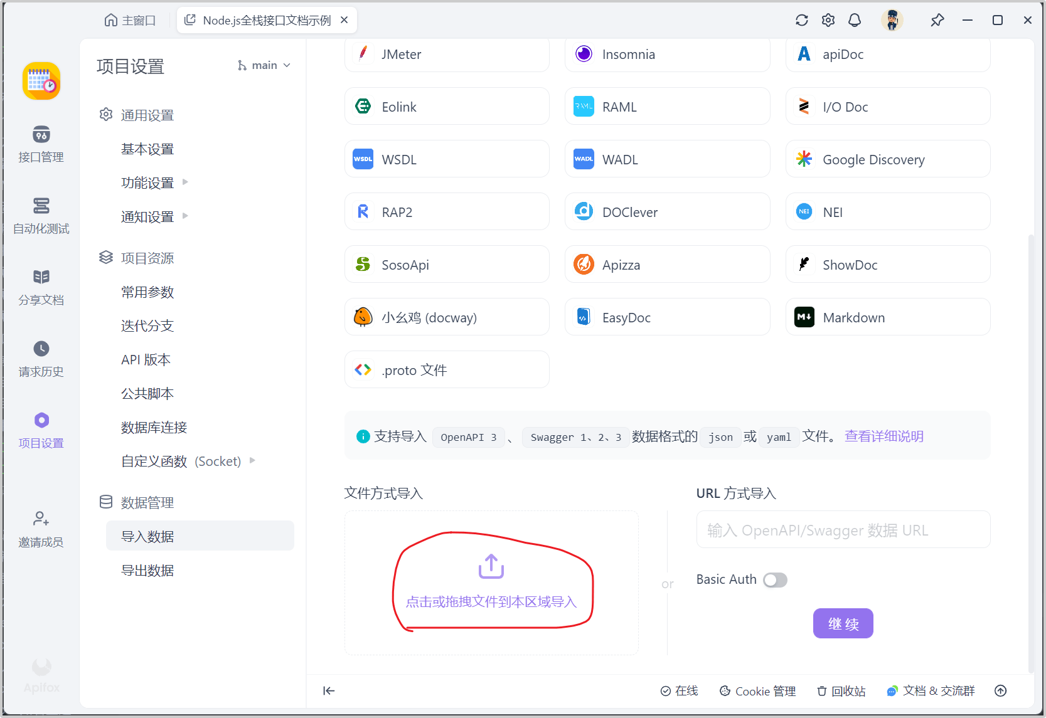Select 导入数据 in the settings menu
The image size is (1046, 718).
click(200, 536)
